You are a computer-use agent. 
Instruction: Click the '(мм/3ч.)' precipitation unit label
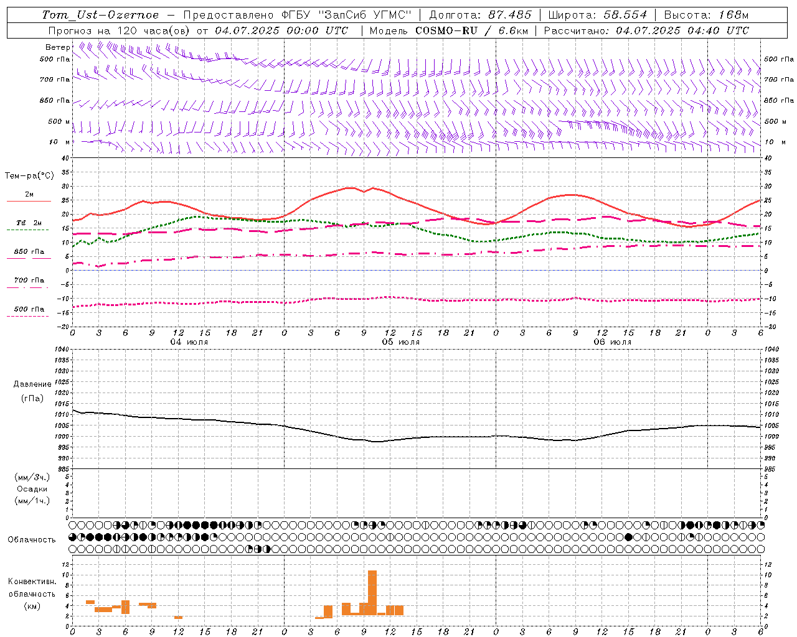(x=32, y=477)
